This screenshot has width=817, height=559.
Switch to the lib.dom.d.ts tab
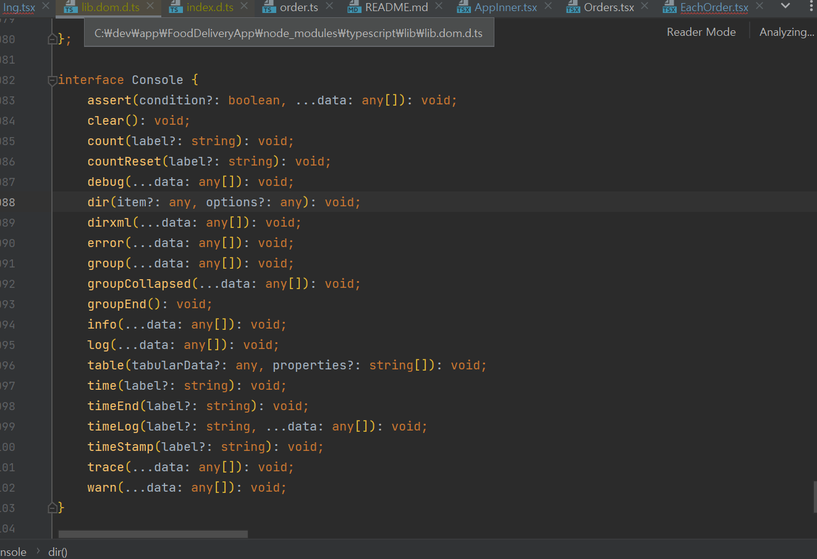(111, 7)
